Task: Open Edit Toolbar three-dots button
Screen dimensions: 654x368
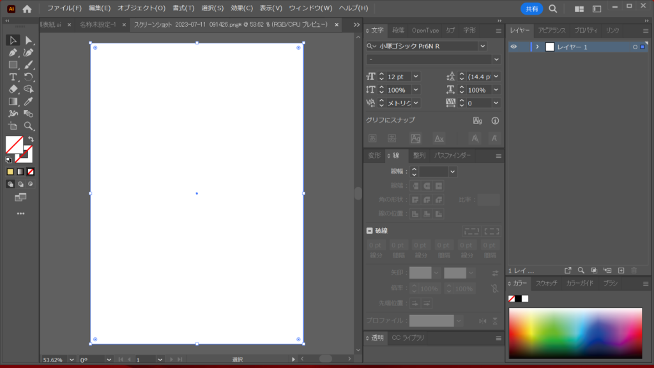Action: click(x=20, y=213)
